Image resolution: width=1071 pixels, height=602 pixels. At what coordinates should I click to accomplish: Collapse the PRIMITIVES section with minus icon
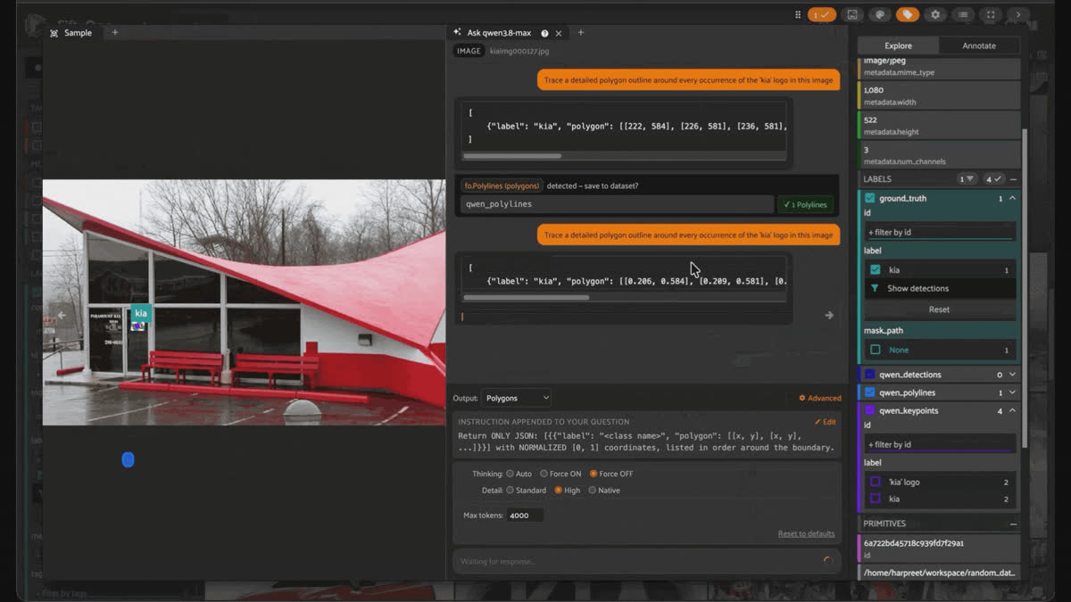(x=1013, y=524)
